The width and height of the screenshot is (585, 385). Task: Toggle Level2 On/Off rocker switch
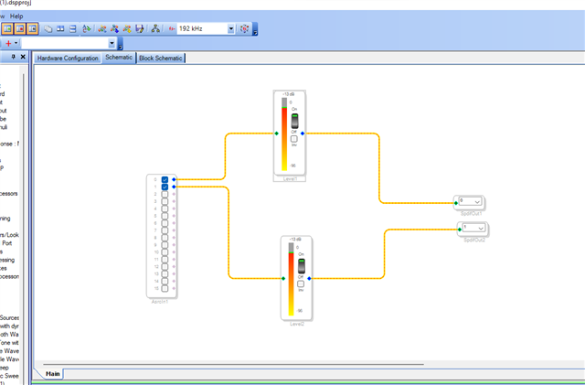302,266
